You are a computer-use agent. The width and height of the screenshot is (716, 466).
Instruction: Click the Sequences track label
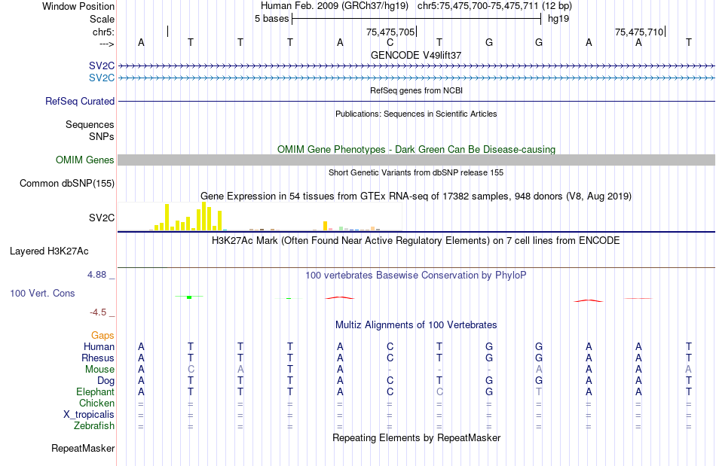pyautogui.click(x=90, y=124)
